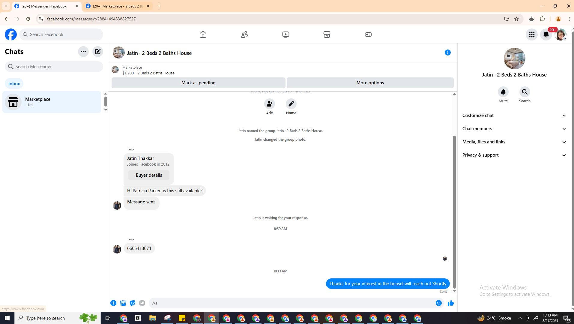
Task: Open the Facebook menu grid icon
Action: pyautogui.click(x=532, y=34)
